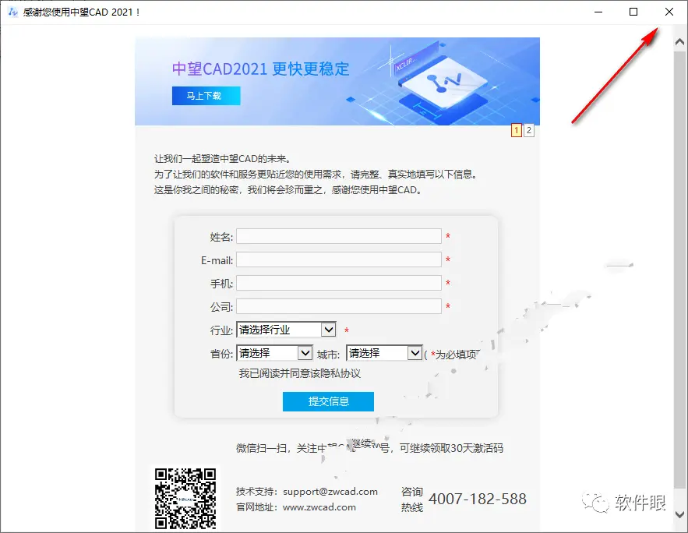Click the window title 感谢您使用中望CAD 2021
688x533 pixels.
82,12
